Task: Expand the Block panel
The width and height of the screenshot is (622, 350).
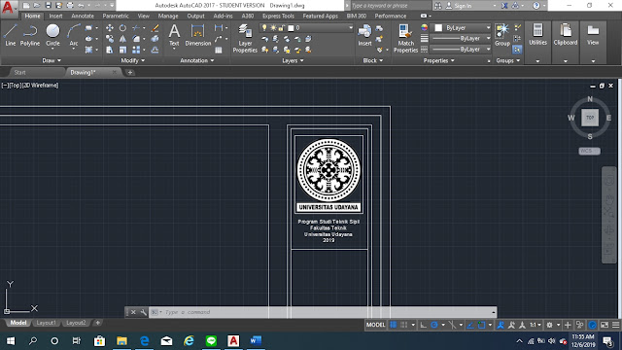Action: pyautogui.click(x=373, y=60)
